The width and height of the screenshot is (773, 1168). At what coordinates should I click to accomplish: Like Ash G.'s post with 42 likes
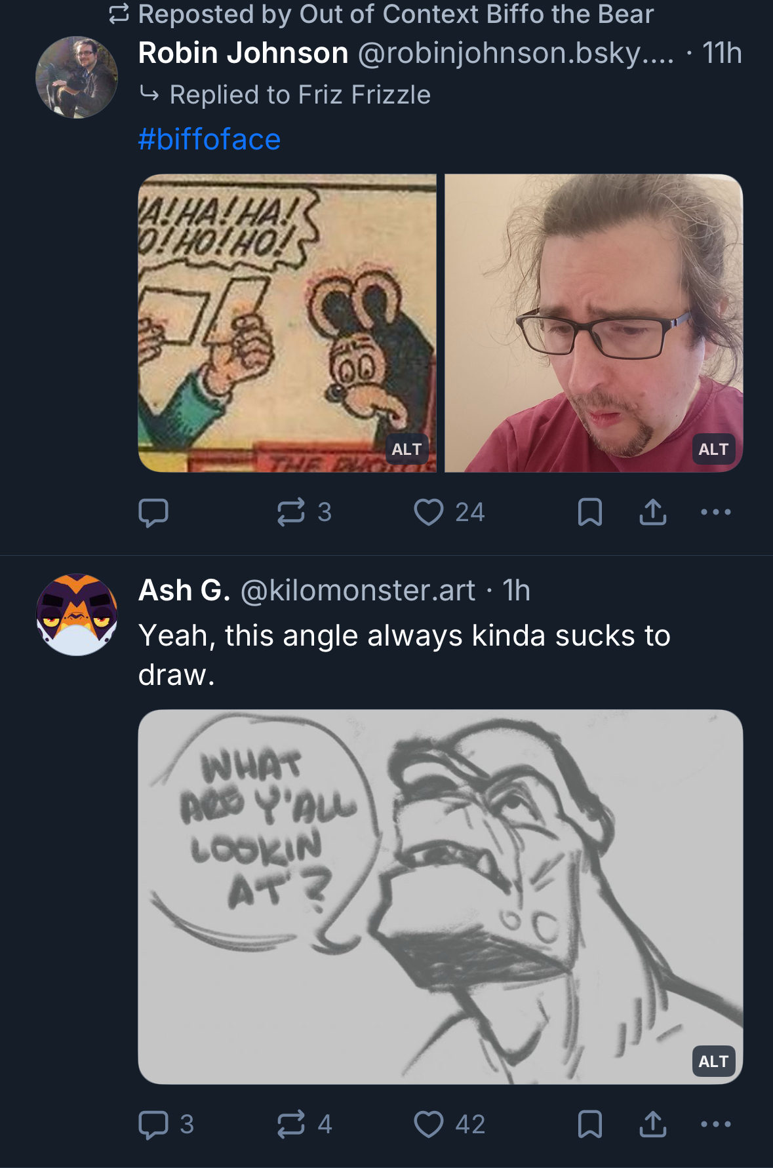click(429, 1125)
